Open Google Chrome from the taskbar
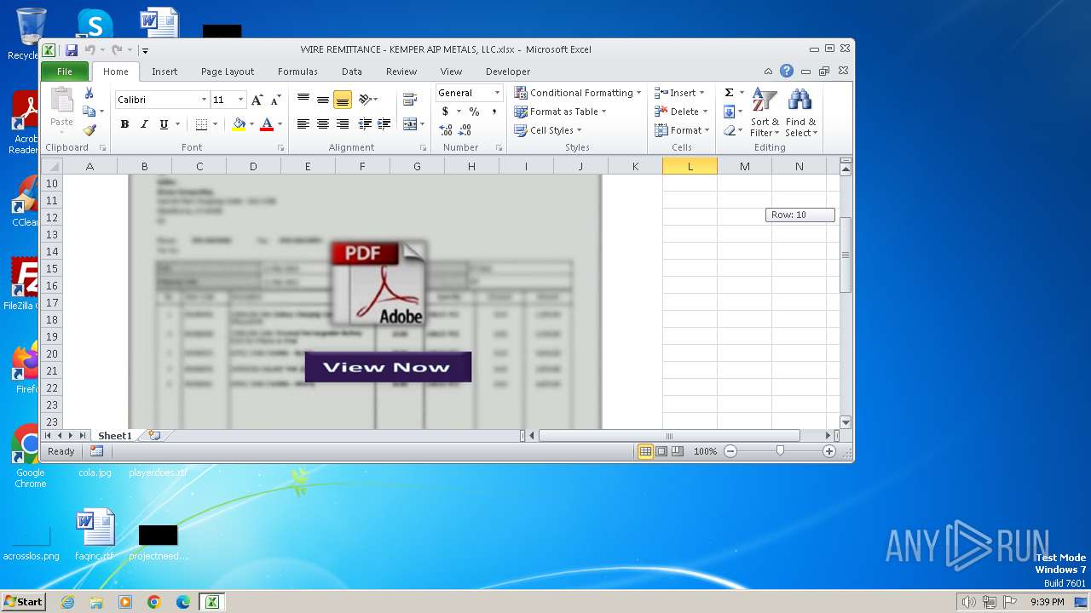The width and height of the screenshot is (1091, 613). pyautogui.click(x=153, y=602)
